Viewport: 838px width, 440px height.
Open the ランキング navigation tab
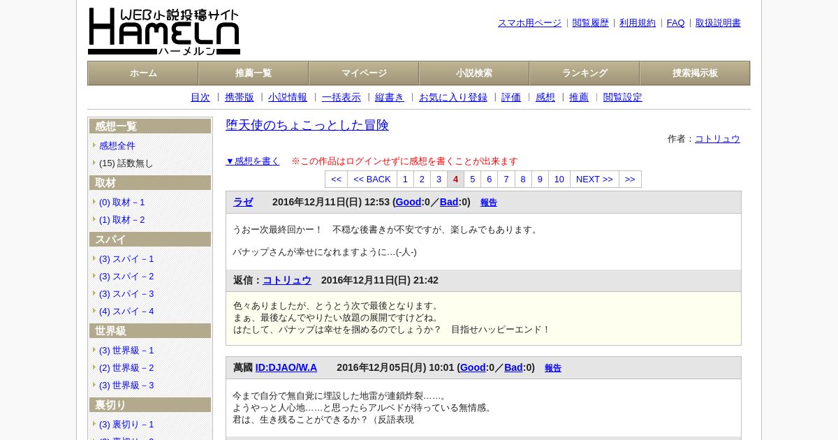[x=585, y=73]
